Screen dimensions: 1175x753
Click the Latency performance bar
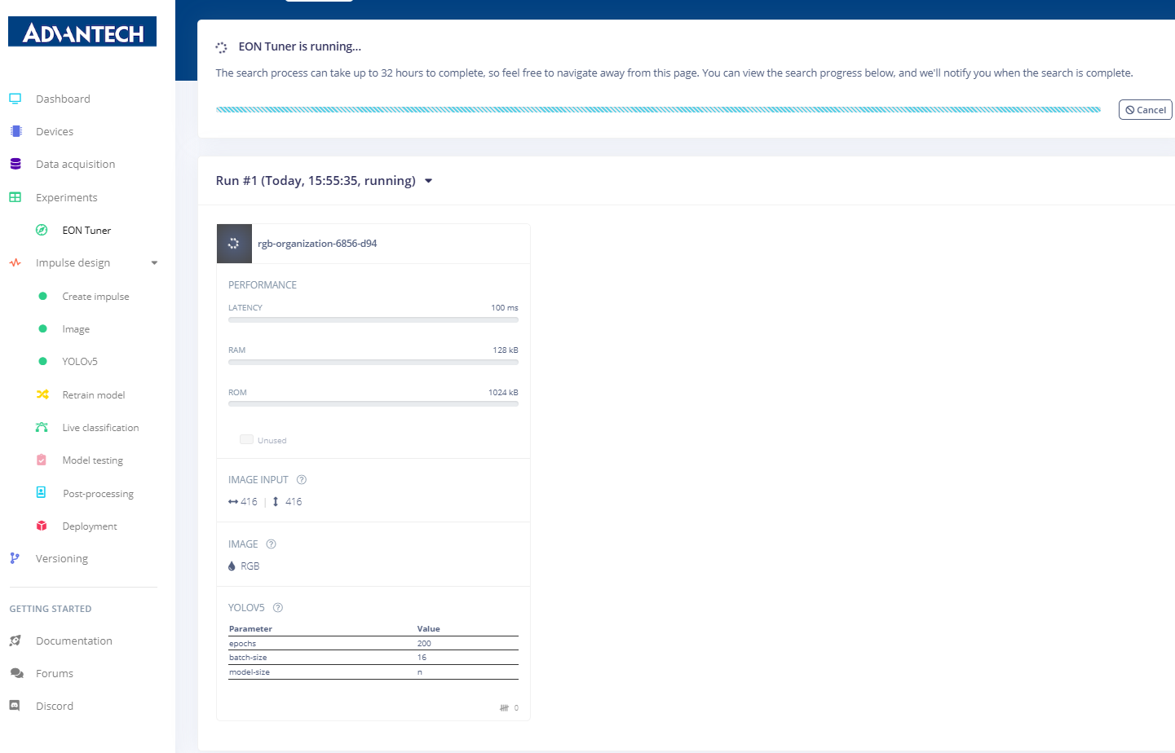point(373,319)
